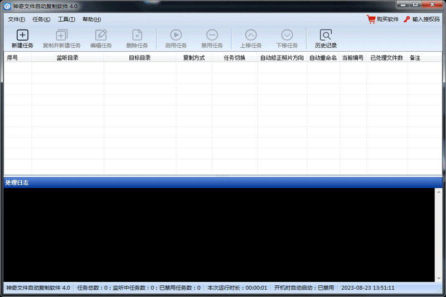The height and width of the screenshot is (297, 446).
Task: Click the 下移任务 (Move Down) icon
Action: pyautogui.click(x=287, y=35)
